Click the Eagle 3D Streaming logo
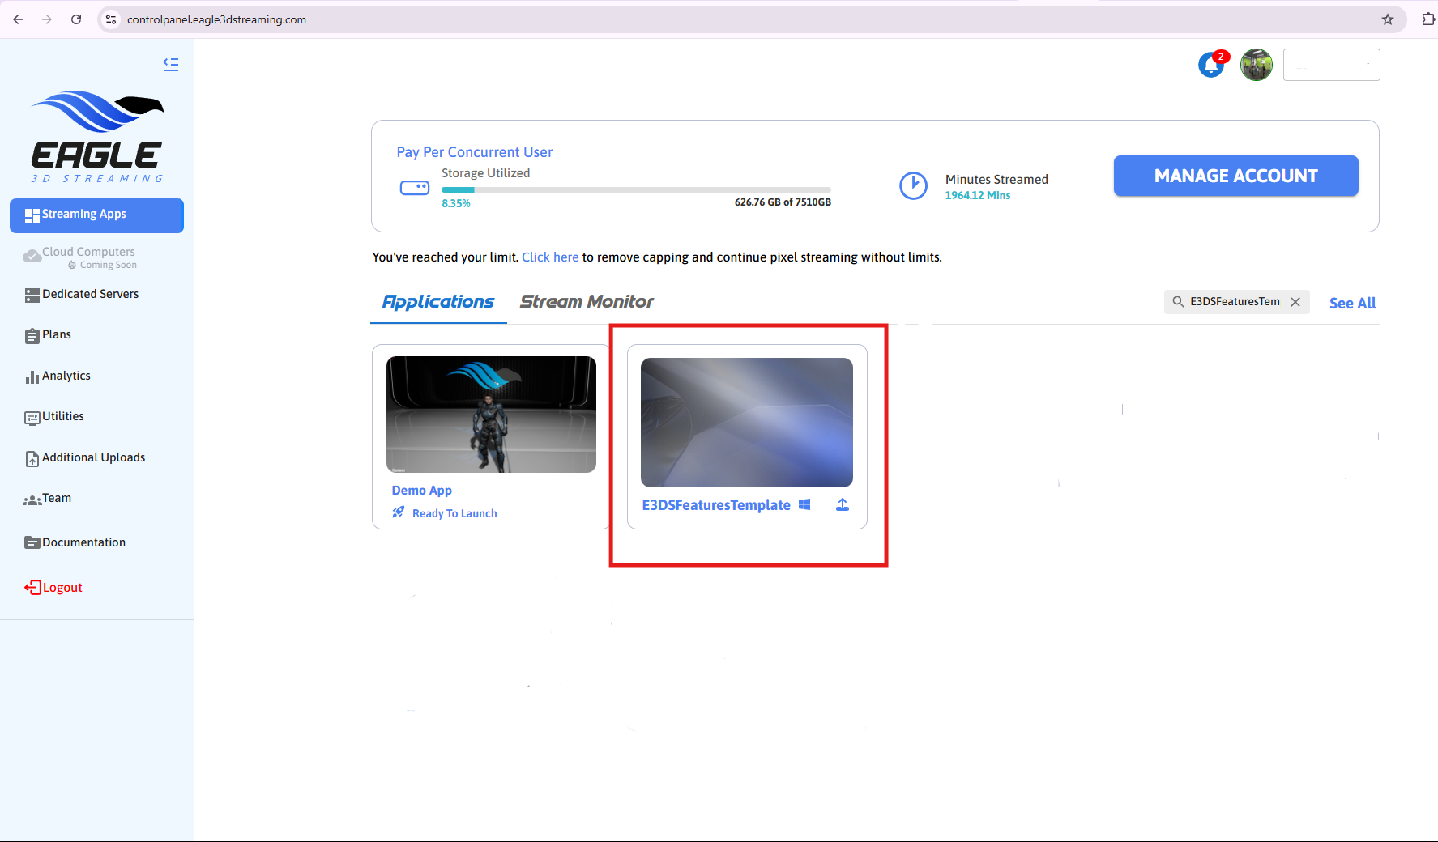 pos(98,136)
